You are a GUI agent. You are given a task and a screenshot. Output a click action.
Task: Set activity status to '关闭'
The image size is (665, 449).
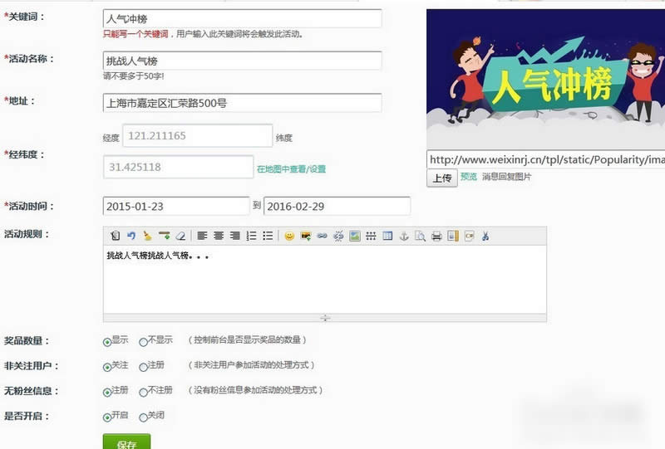pos(144,417)
